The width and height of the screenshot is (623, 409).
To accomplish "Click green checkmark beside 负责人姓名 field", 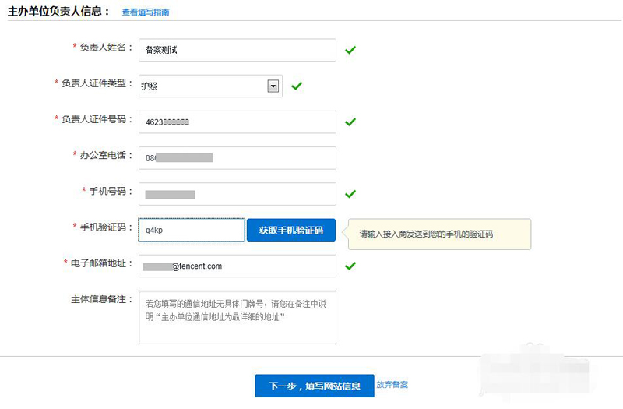I will [x=350, y=50].
